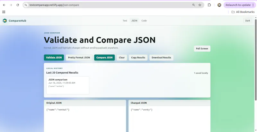
Task: Go to the Code compare tab
Action: pos(144,20)
